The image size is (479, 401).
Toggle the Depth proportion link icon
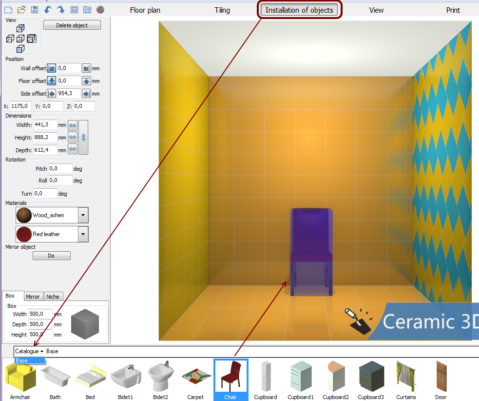click(x=73, y=150)
